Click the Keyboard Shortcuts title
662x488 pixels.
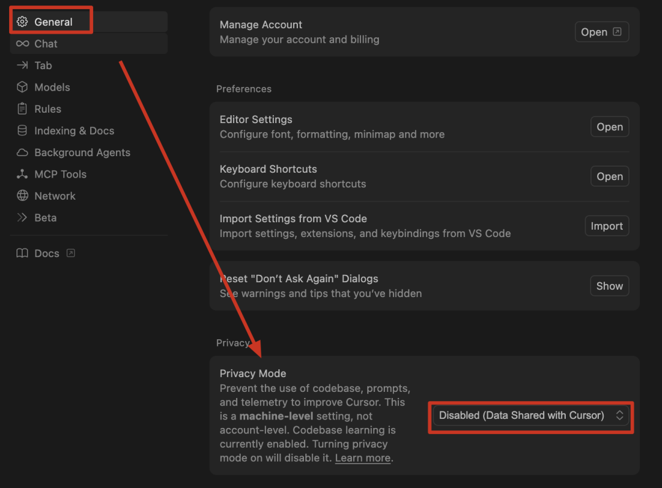(268, 169)
